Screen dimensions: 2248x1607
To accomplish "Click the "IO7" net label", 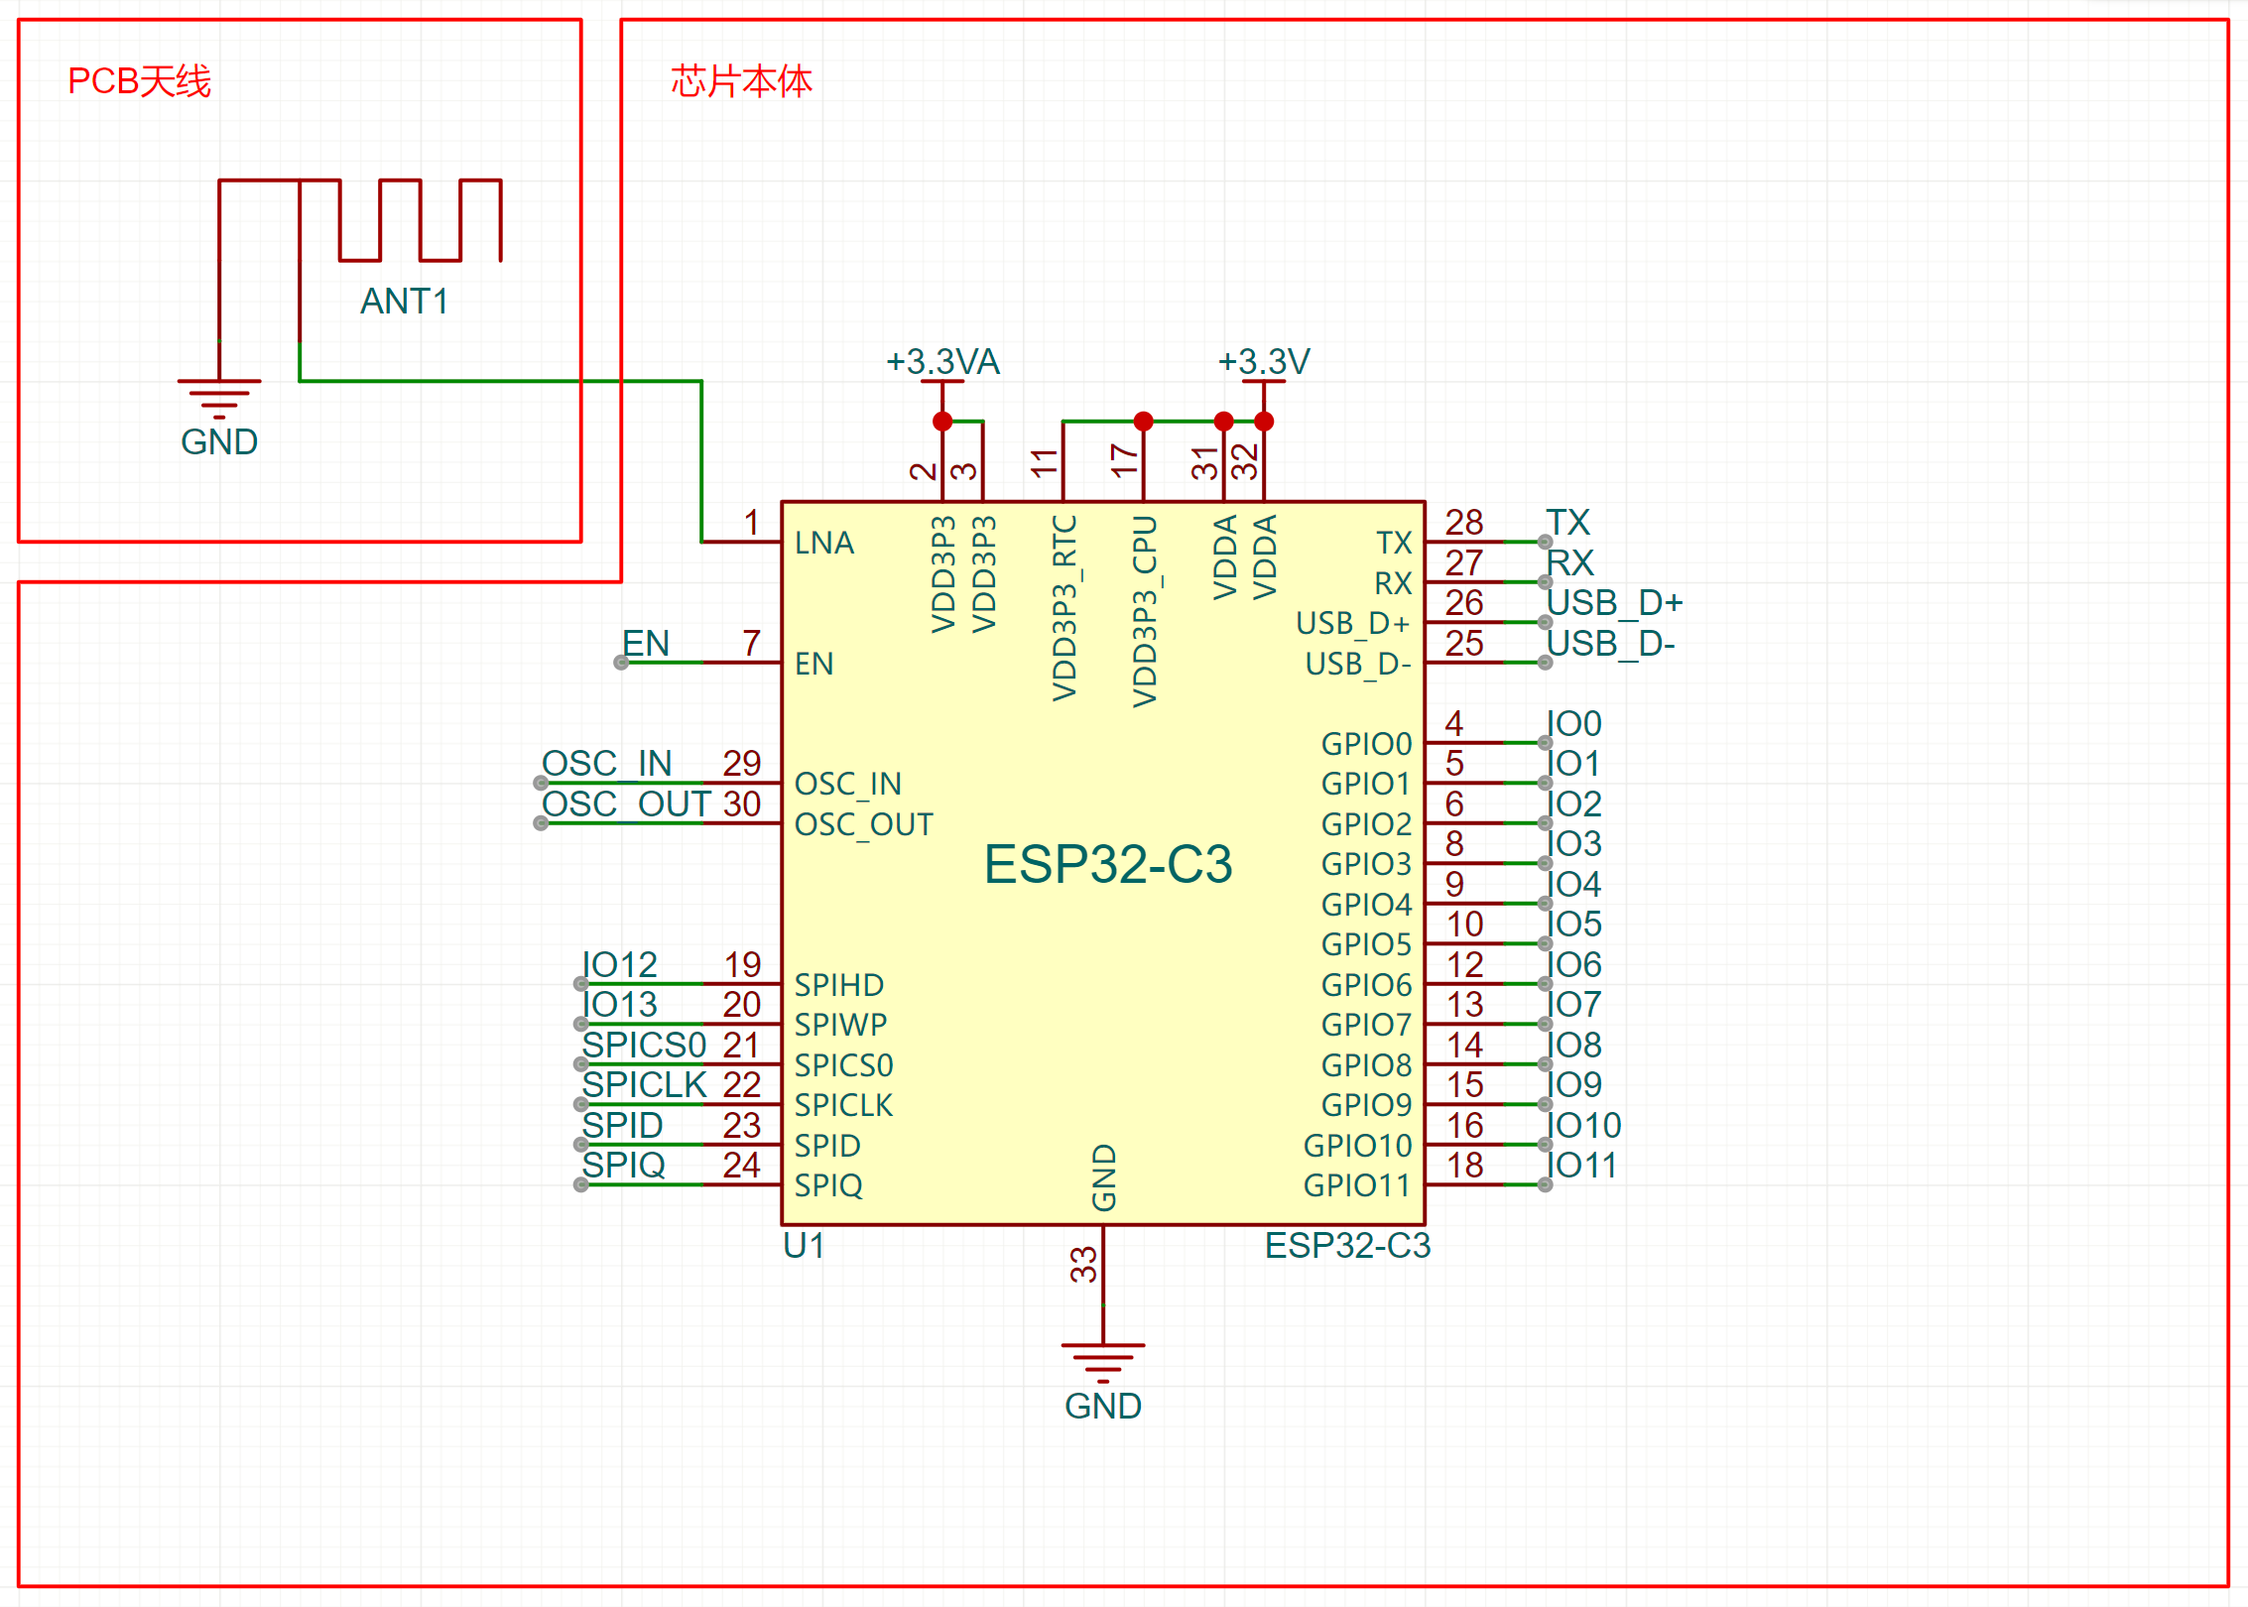I will coord(1574,1005).
